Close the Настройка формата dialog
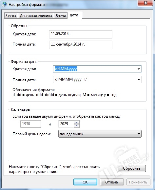 point(145,3)
